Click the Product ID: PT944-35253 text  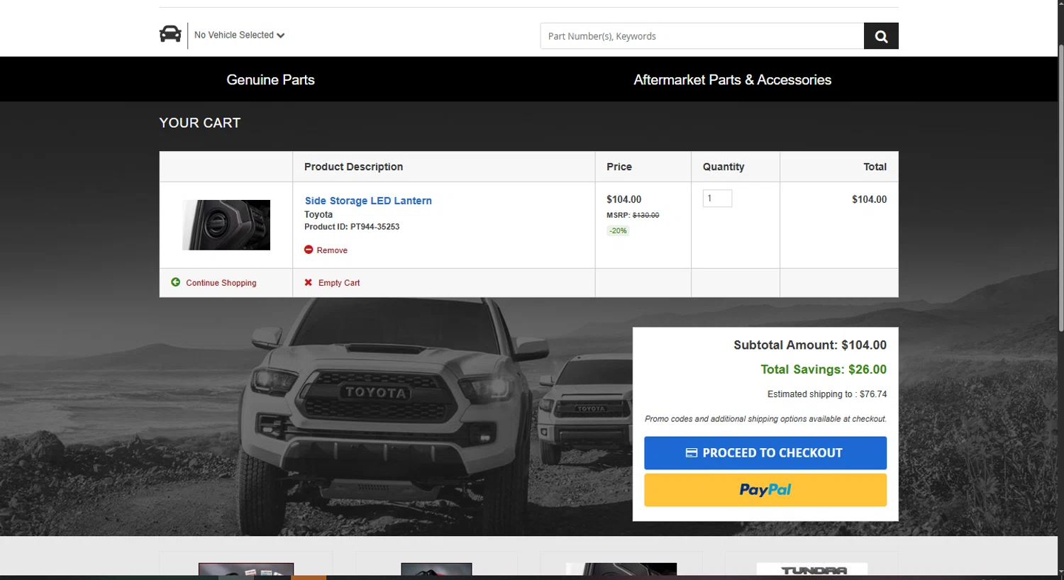tap(352, 227)
